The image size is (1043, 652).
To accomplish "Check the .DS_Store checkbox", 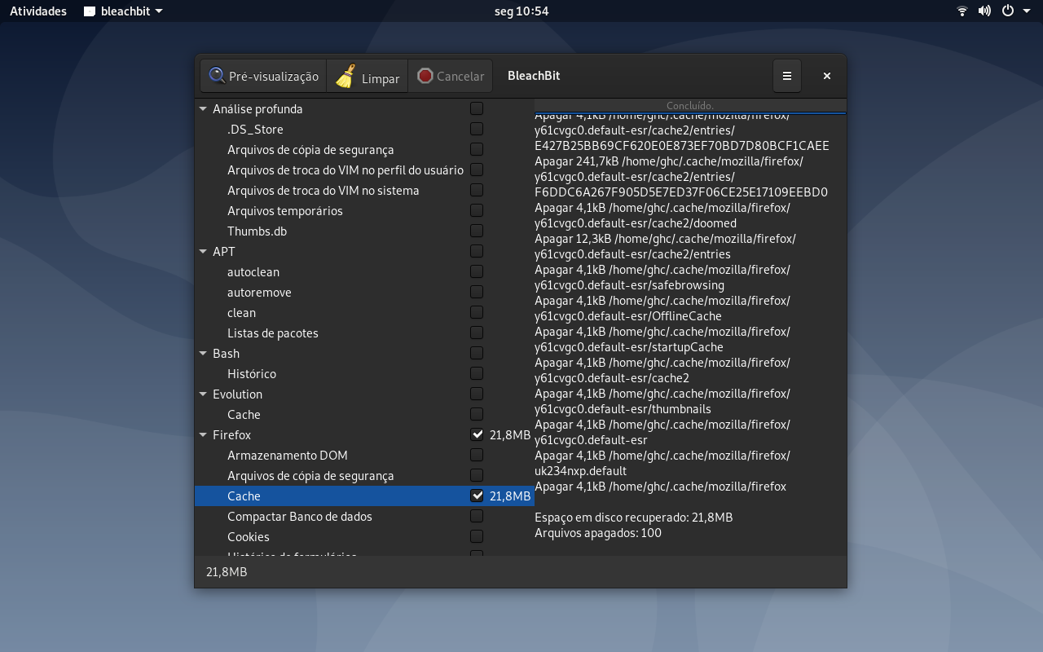I will (x=477, y=129).
